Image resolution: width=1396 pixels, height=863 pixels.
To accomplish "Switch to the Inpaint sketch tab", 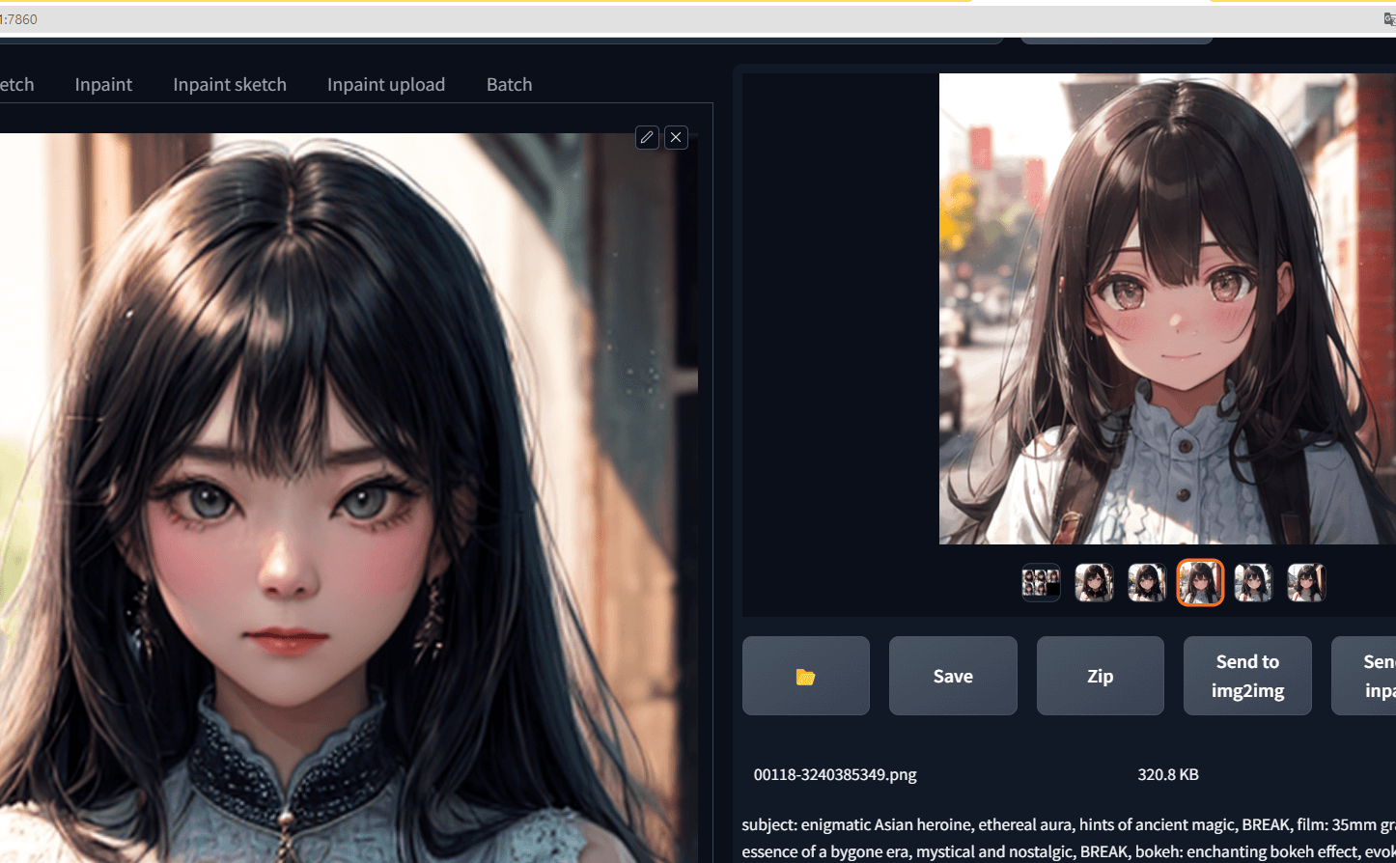I will click(x=230, y=85).
